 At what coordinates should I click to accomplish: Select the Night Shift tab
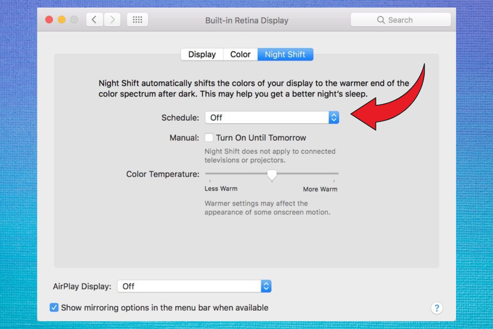(285, 54)
